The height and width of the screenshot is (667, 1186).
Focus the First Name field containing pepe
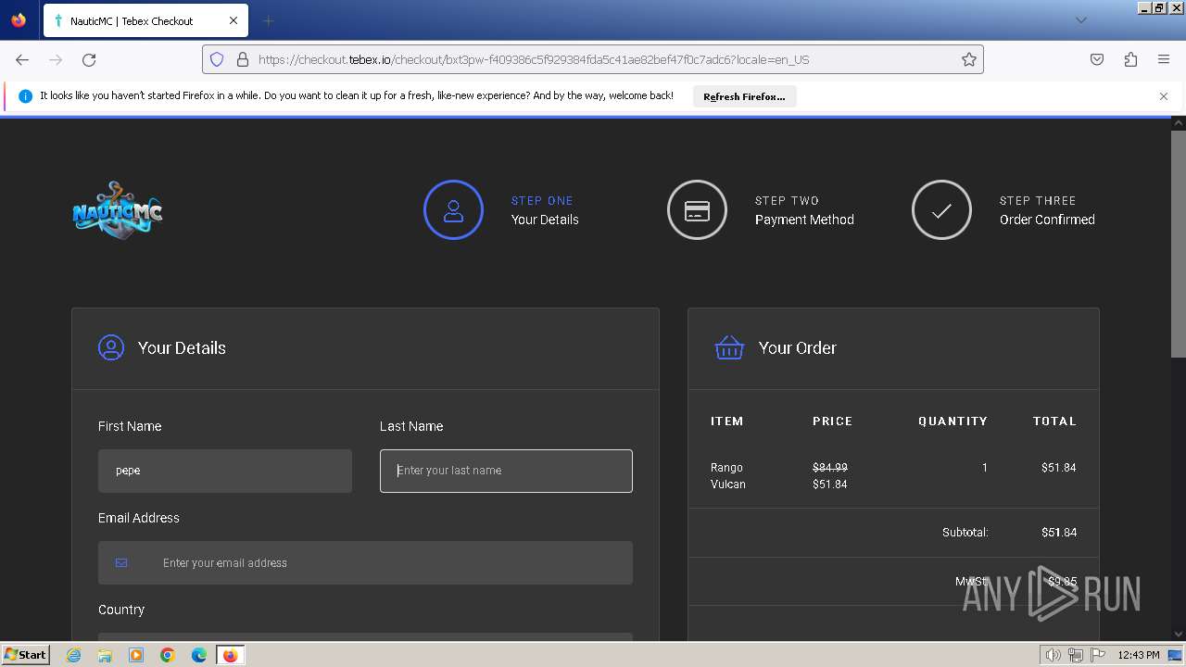point(225,471)
